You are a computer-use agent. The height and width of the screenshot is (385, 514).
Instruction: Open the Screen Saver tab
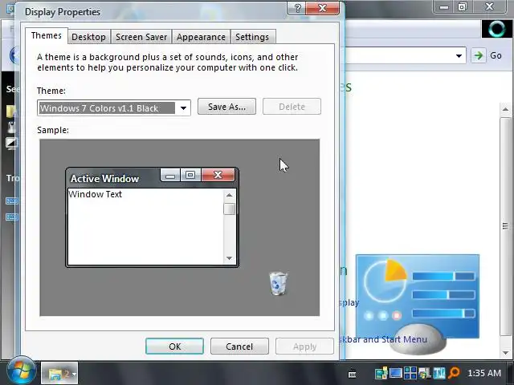pos(141,37)
